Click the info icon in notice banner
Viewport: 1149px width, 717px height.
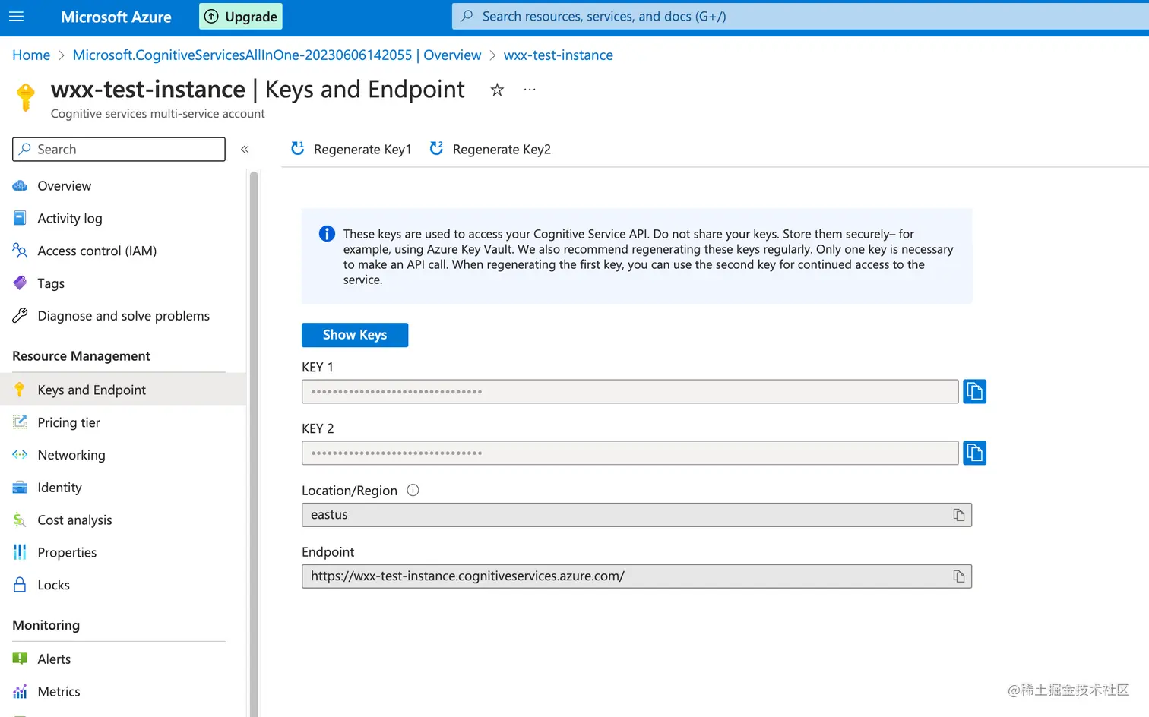(x=327, y=234)
